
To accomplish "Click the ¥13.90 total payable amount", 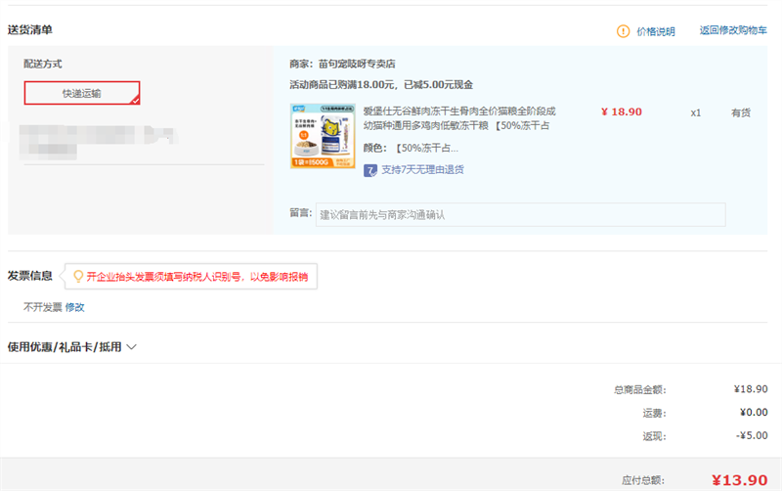I will tap(739, 480).
